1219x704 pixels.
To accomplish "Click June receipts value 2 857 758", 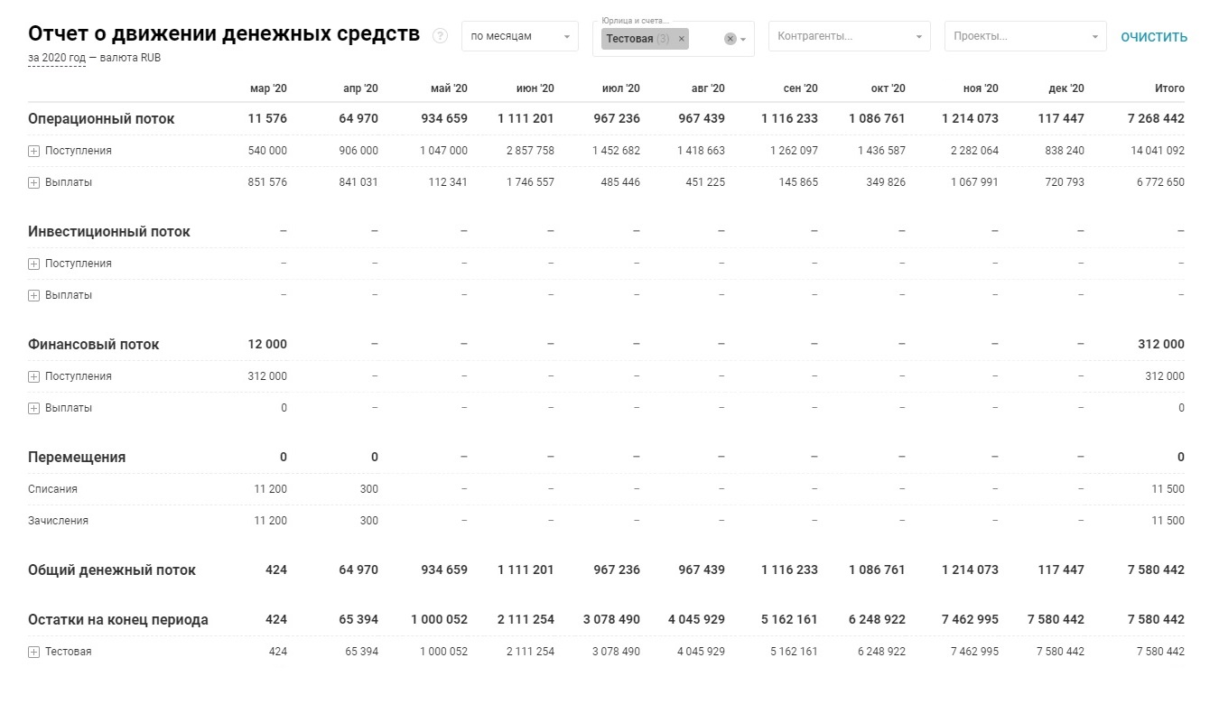I will (530, 151).
